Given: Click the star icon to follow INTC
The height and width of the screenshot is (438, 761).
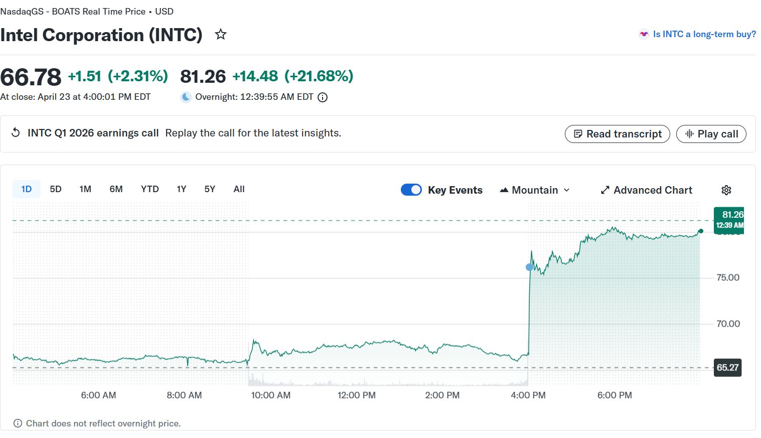Looking at the screenshot, I should [x=220, y=35].
